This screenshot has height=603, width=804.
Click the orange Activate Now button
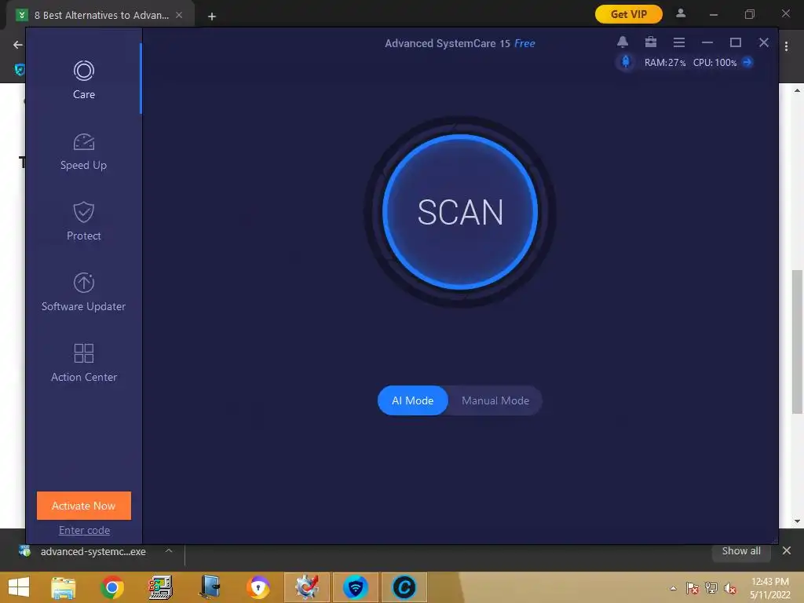click(x=84, y=506)
